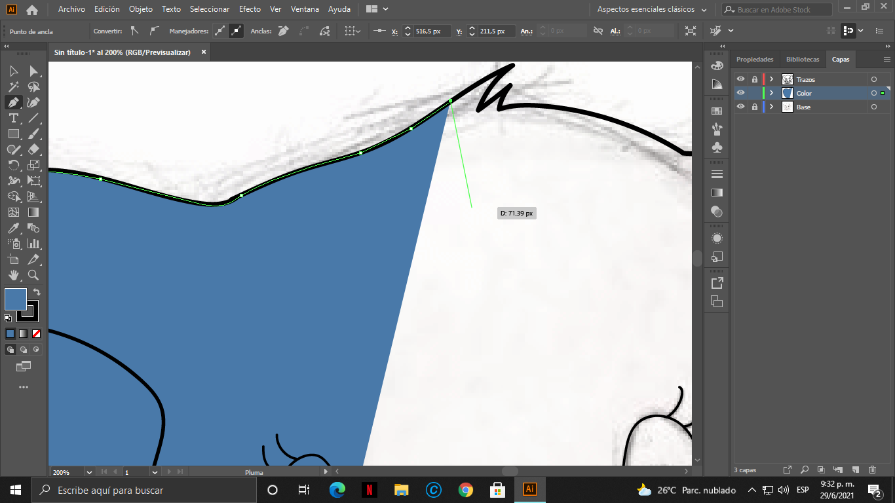Open the Color panel icon
This screenshot has height=503, width=895.
[717, 65]
